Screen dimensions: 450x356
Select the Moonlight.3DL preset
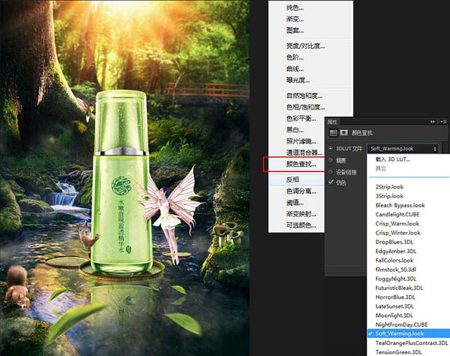coord(394,315)
